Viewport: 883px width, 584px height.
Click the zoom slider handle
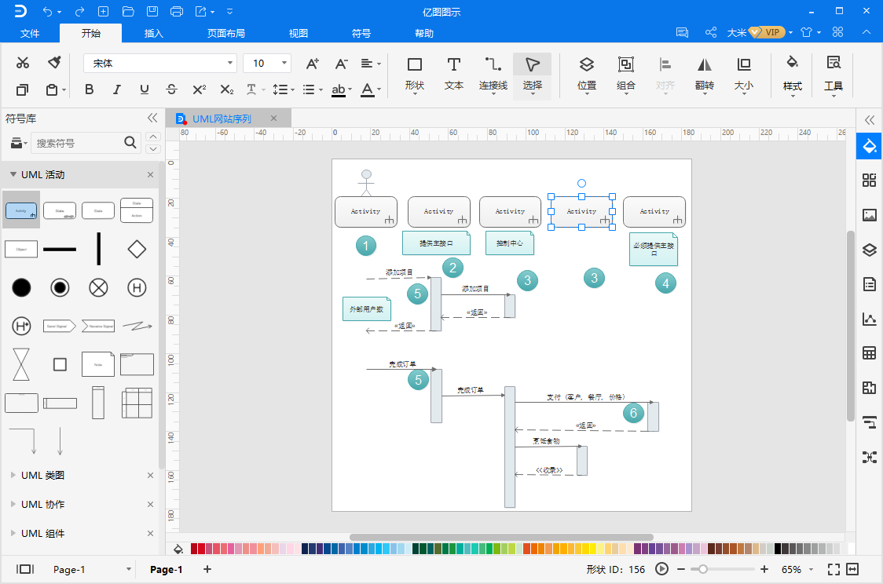(703, 569)
